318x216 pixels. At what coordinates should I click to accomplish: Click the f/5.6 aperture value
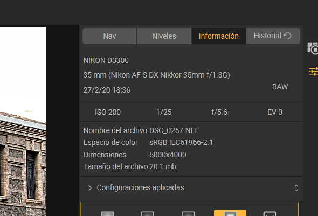pyautogui.click(x=219, y=112)
